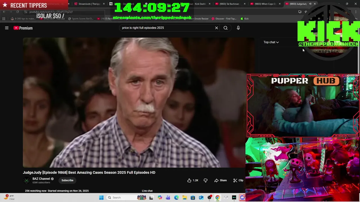
Task: Like the JudgeJudy video (1.2K)
Action: (193, 180)
